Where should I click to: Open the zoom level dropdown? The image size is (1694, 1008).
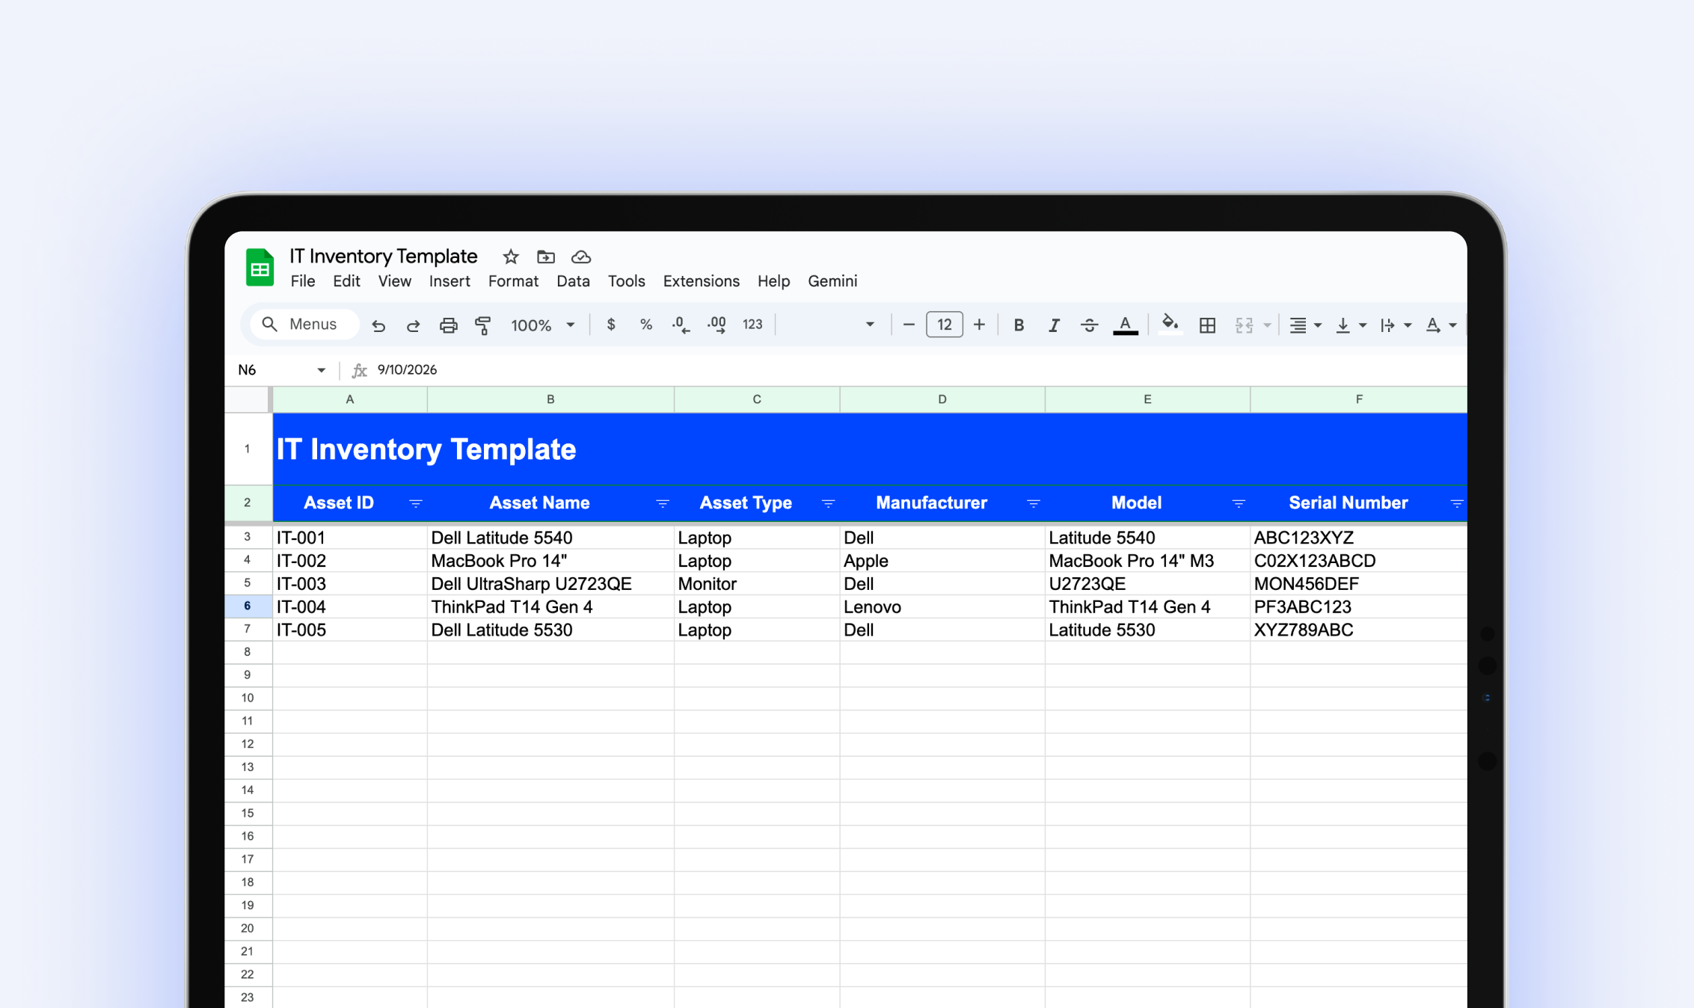[x=544, y=325]
